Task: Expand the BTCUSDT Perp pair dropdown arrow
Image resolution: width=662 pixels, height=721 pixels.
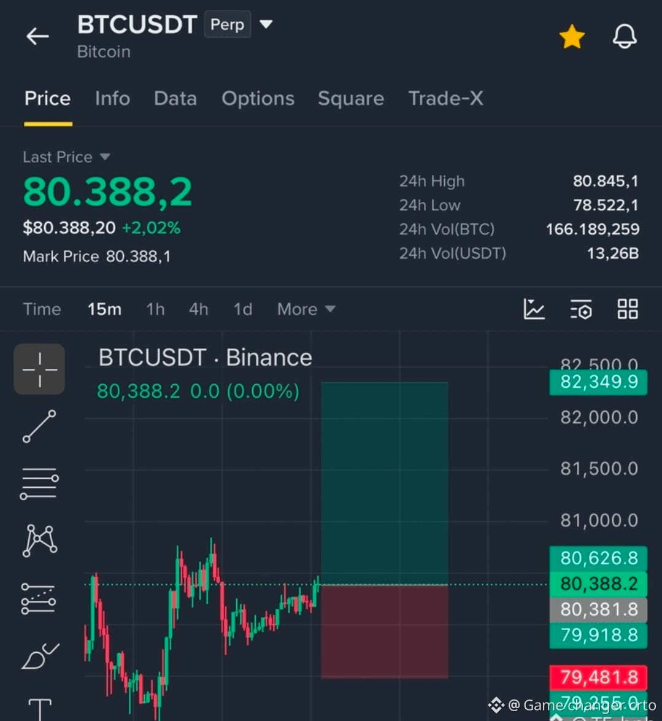Action: (x=266, y=23)
